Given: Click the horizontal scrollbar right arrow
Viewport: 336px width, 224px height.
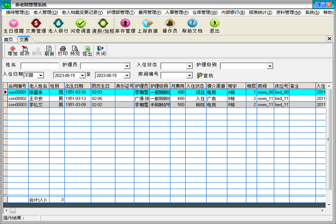Looking at the screenshot, I should click(322, 211).
